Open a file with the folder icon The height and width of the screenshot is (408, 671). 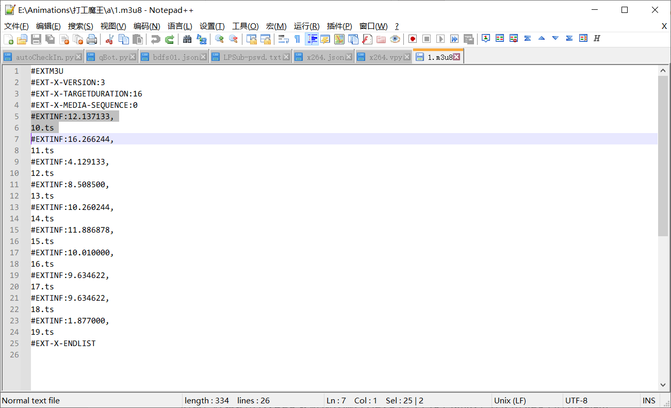point(22,39)
